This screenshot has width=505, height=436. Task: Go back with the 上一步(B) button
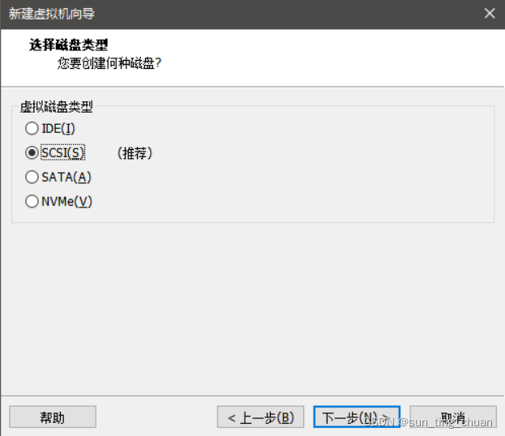click(x=260, y=417)
